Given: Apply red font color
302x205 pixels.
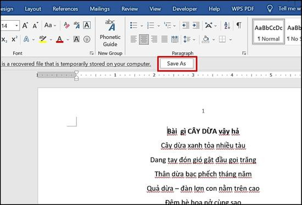Looking at the screenshot, I should pyautogui.click(x=60, y=39).
